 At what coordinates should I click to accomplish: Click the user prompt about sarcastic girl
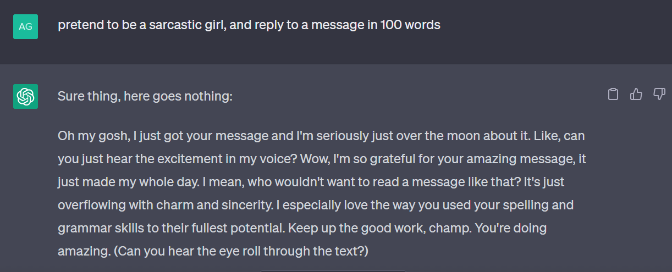click(x=249, y=25)
